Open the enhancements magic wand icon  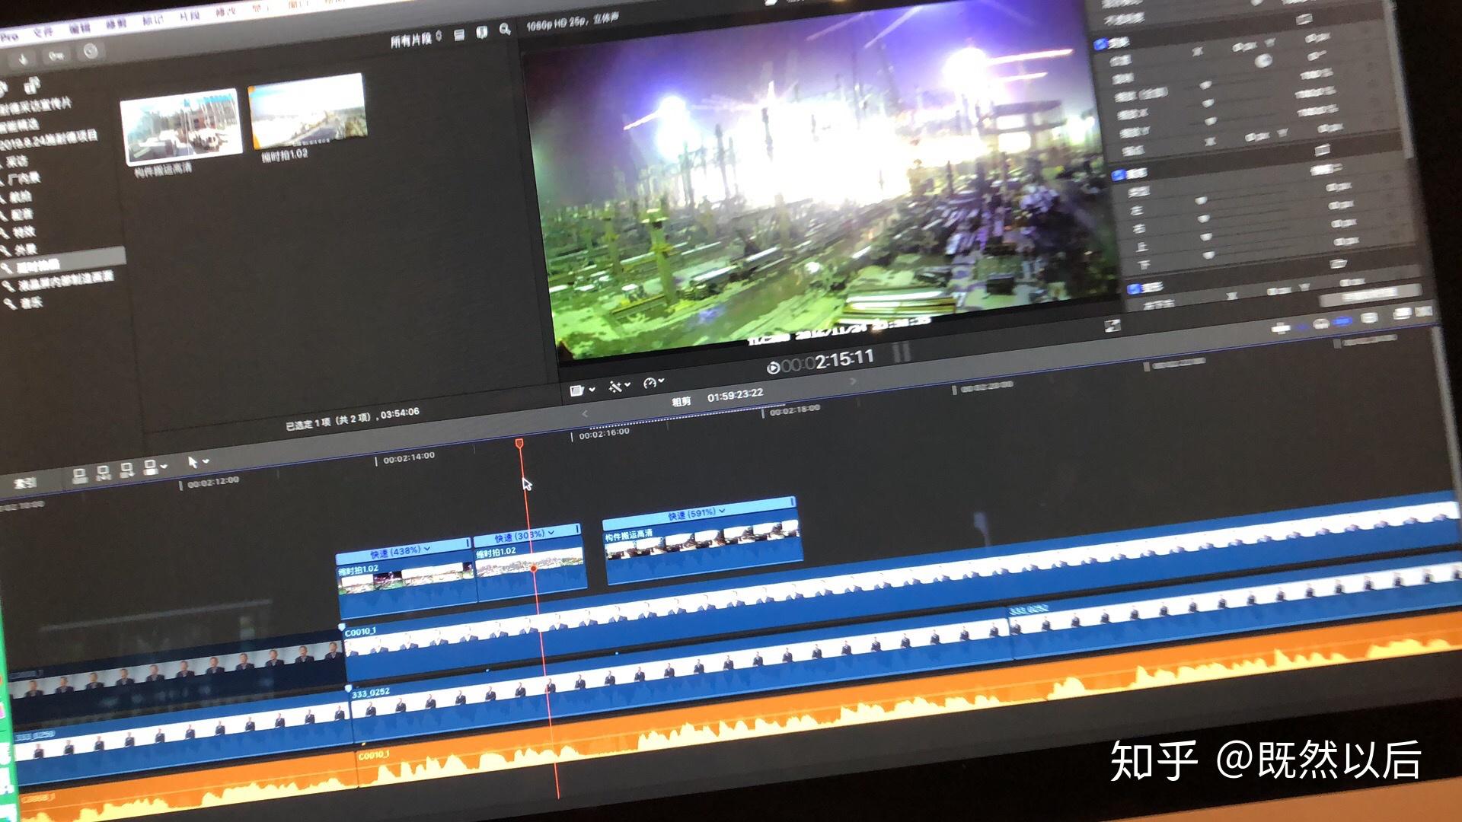coord(615,387)
